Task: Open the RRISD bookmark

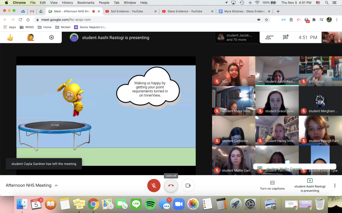Action: click(x=27, y=27)
